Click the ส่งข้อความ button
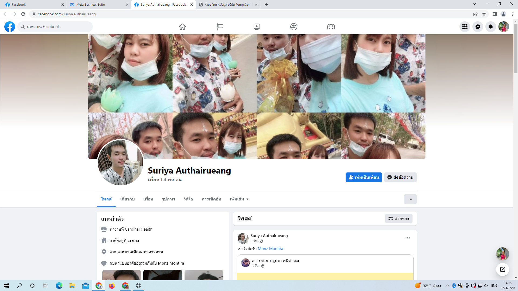This screenshot has height=291, width=518. (400, 177)
